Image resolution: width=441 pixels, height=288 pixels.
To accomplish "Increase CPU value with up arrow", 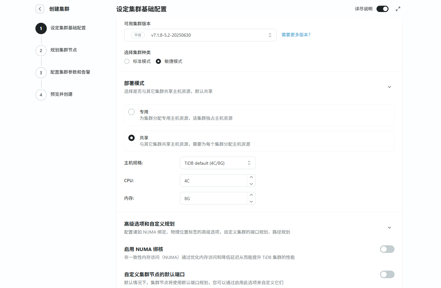I will tap(251, 177).
